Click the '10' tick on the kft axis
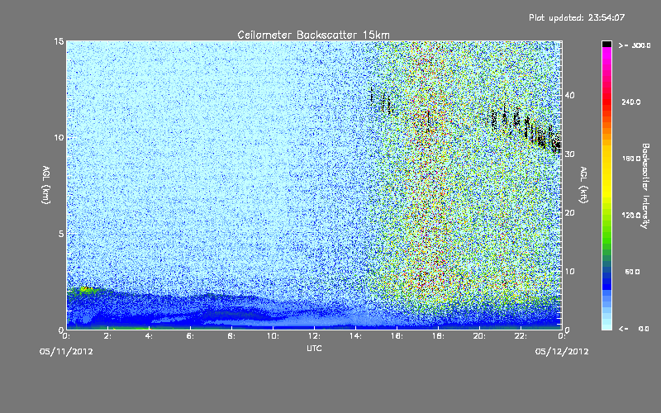Viewport: 661px width, 413px height. pos(569,272)
